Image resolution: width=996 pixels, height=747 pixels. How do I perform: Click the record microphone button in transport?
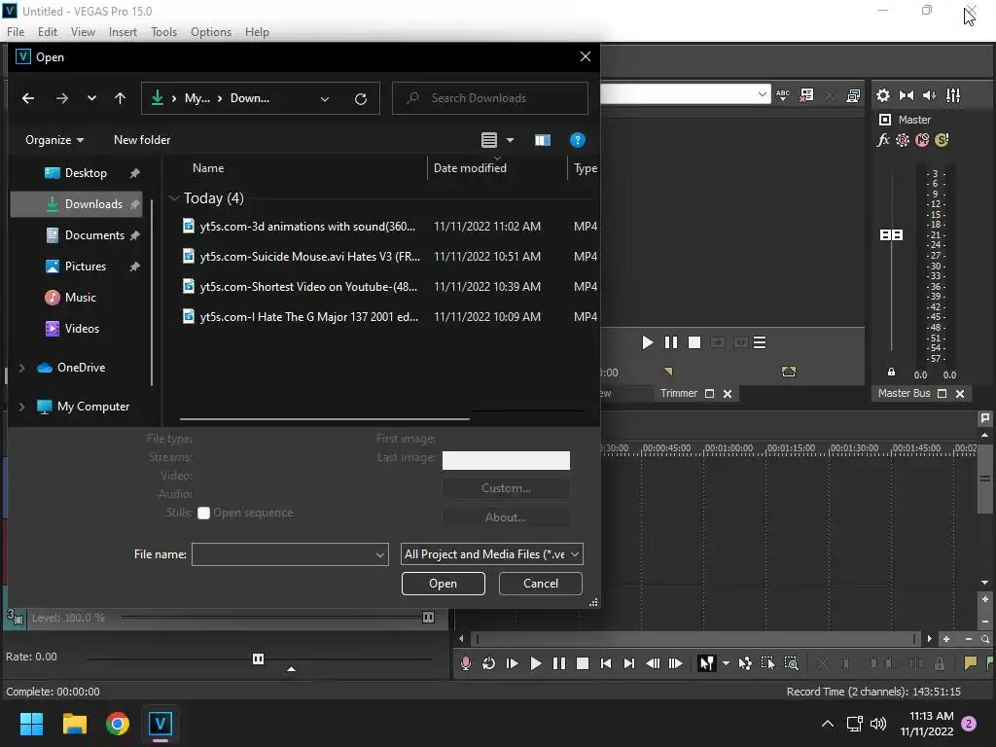tap(466, 663)
